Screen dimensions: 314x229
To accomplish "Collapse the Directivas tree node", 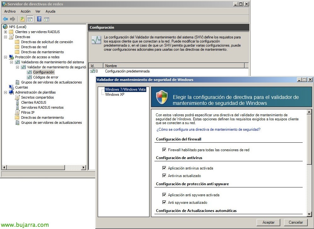I will coord(6,37).
